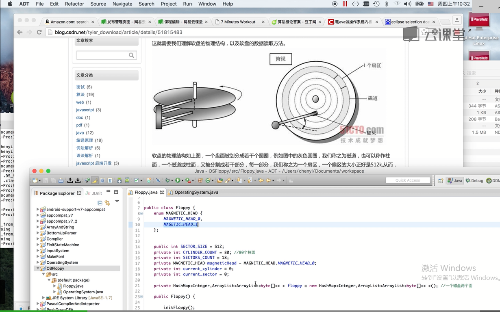Click the Open Perspective icon

coord(441,180)
